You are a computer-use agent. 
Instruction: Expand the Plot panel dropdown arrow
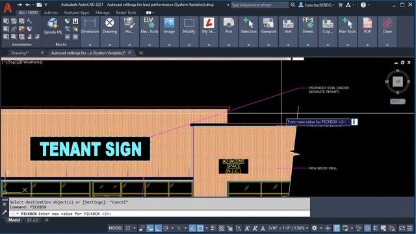(x=228, y=45)
